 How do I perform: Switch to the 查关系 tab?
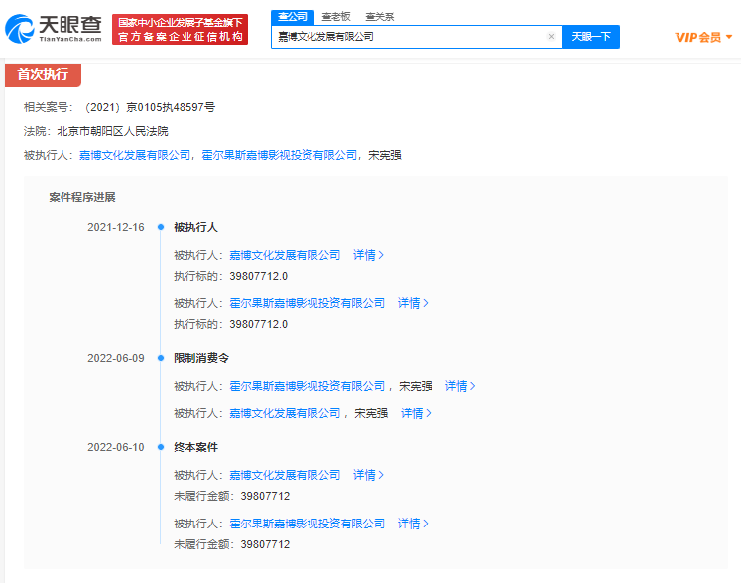click(x=380, y=17)
